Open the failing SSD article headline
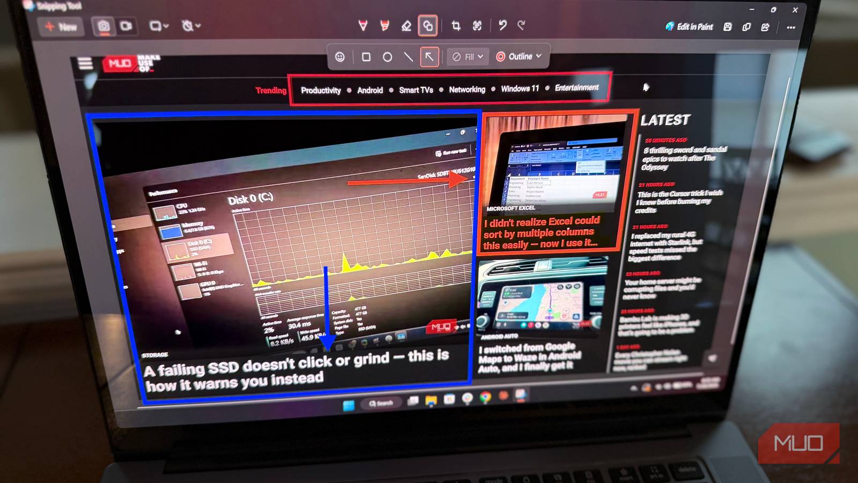Image resolution: width=858 pixels, height=483 pixels. coord(296,370)
